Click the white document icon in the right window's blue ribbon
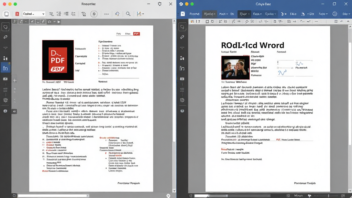The width and height of the screenshot is (352, 198). pos(183,14)
